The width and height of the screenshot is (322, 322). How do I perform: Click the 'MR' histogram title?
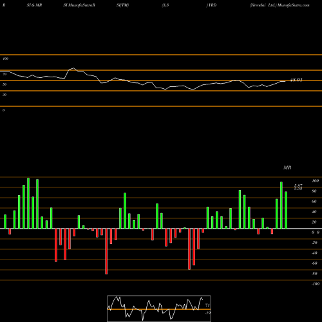[x=287, y=167]
